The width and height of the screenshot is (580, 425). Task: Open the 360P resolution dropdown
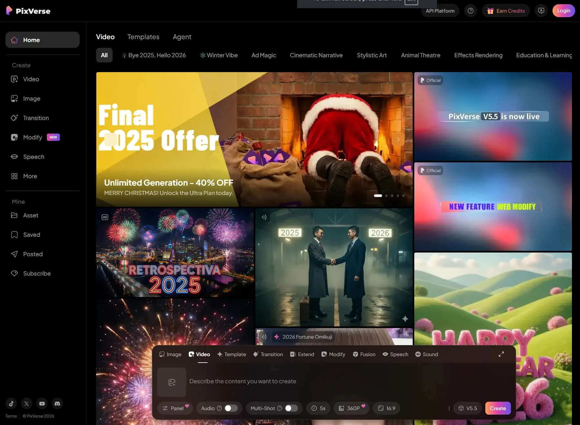point(352,408)
